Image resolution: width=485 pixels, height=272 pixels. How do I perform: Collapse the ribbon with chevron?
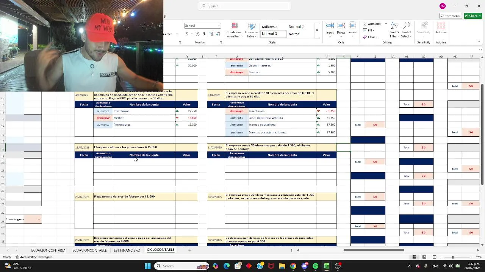480,42
